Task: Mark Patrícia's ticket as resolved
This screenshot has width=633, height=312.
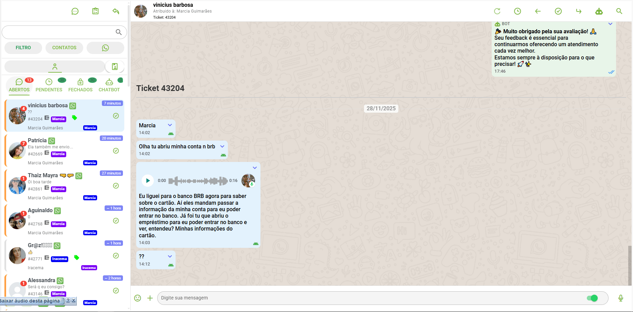Action: tap(116, 151)
